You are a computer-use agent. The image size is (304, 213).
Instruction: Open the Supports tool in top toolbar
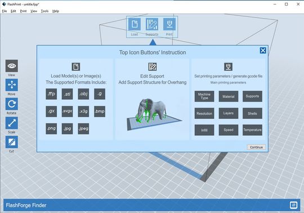click(x=152, y=24)
